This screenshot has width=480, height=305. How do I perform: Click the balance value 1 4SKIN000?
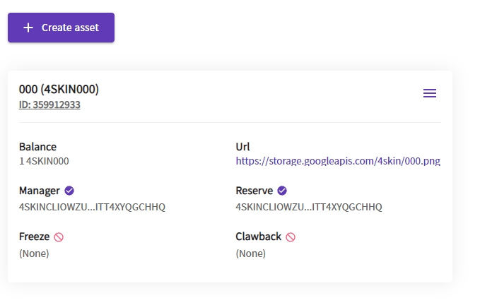[x=44, y=161]
